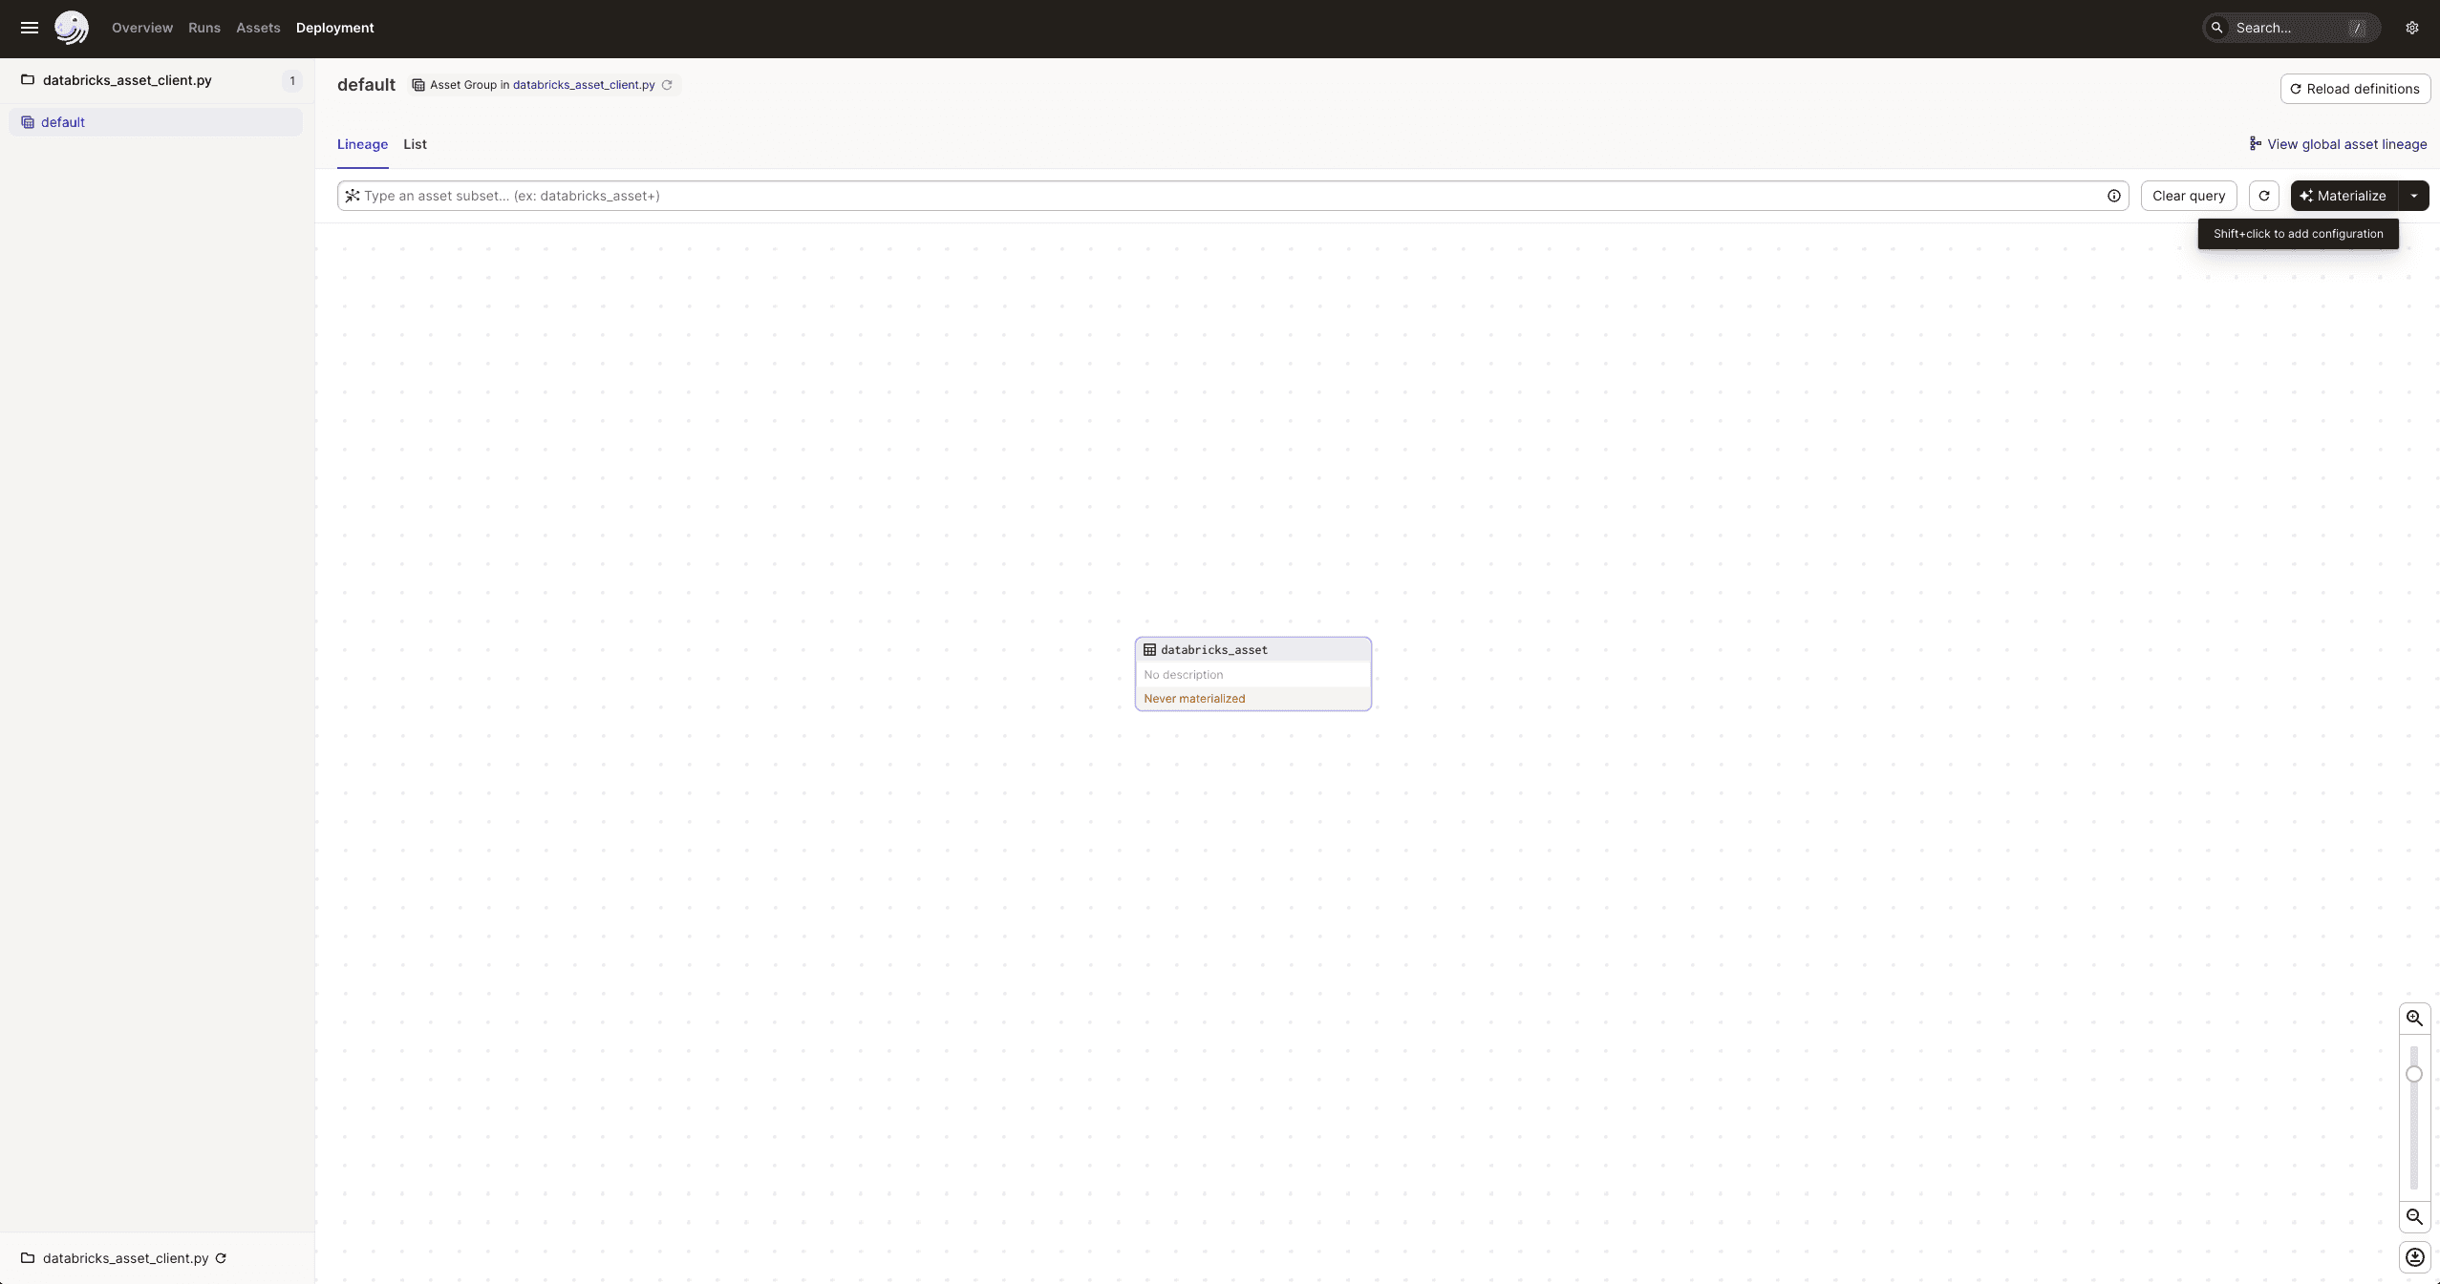2440x1284 pixels.
Task: Expand the Materialize dropdown arrow
Action: click(2414, 195)
